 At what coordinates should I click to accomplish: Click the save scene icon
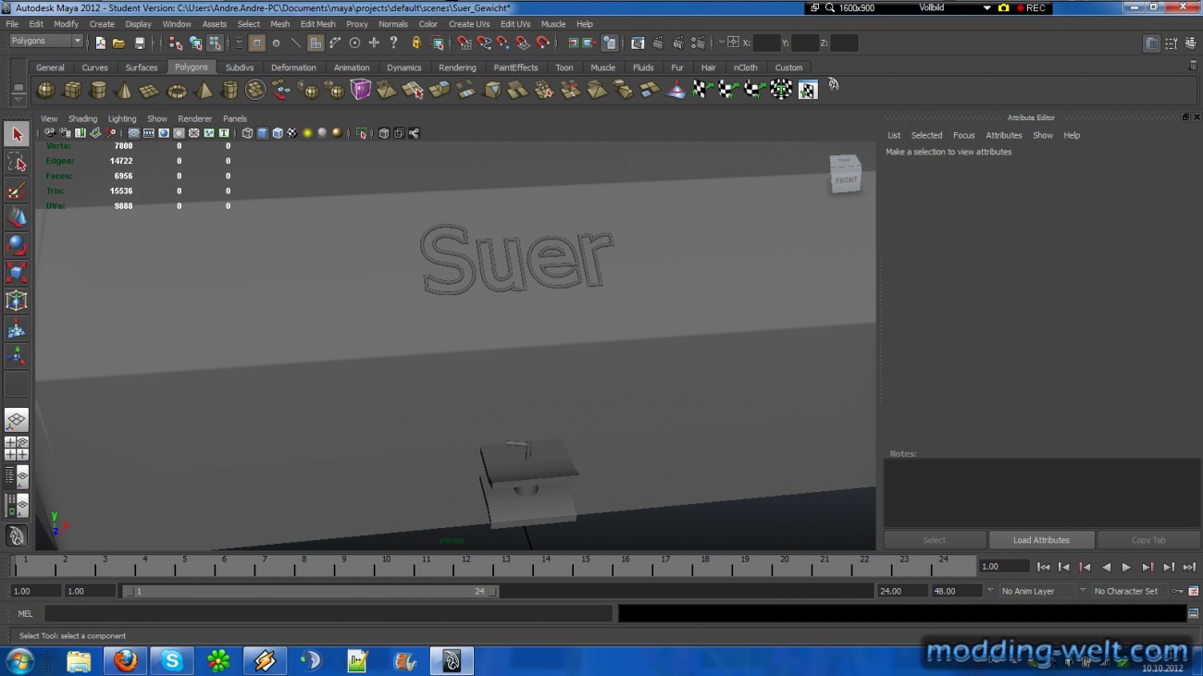pyautogui.click(x=140, y=43)
